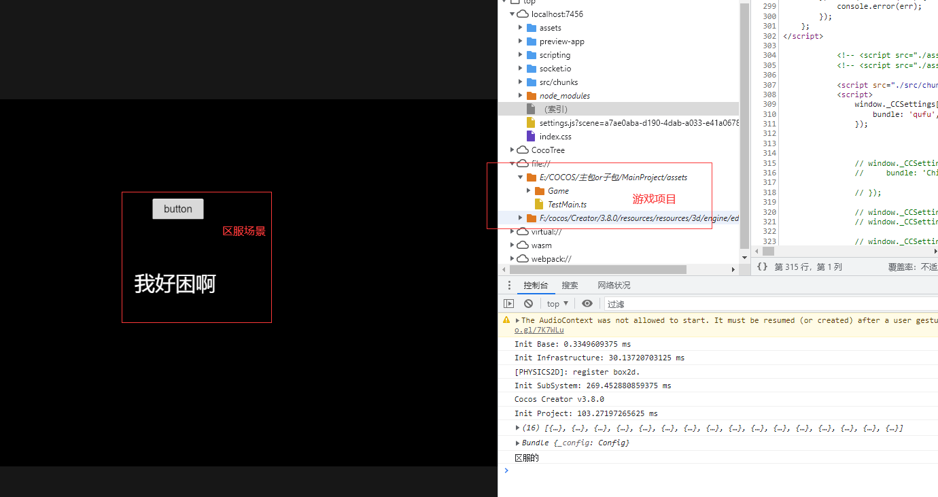The width and height of the screenshot is (938, 497).
Task: Click the yellow warning triangle icon
Action: pyautogui.click(x=506, y=320)
